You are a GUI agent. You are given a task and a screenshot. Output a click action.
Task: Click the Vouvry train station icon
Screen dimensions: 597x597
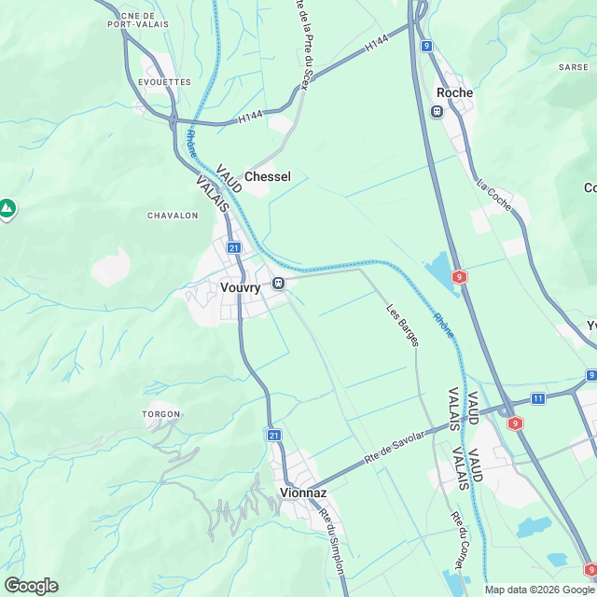[x=279, y=284]
